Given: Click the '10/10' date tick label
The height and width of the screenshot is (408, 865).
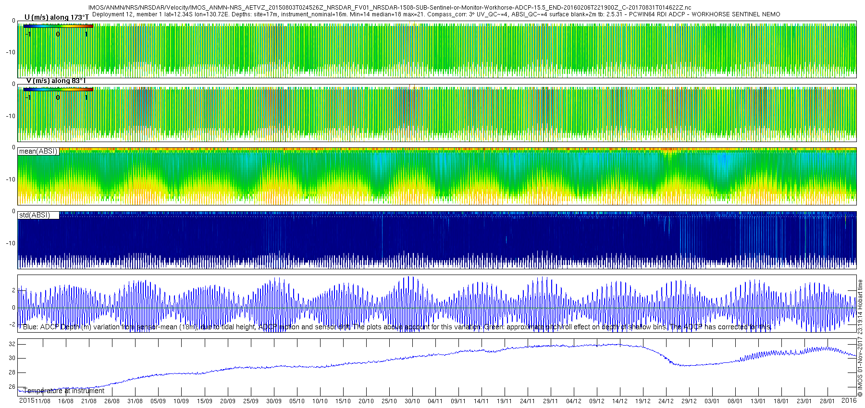Looking at the screenshot, I should pyautogui.click(x=320, y=401).
